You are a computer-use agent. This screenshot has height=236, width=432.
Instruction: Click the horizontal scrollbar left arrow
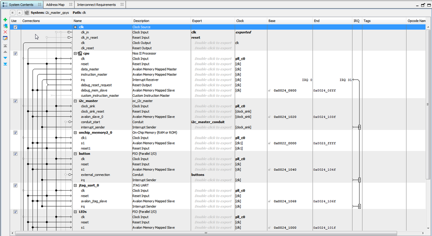[x=13, y=233]
